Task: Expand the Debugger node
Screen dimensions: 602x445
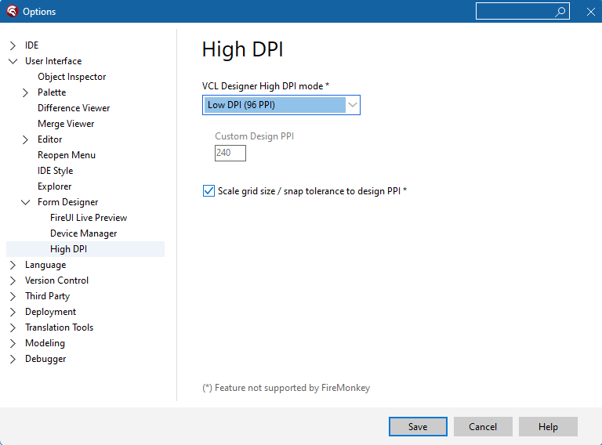Action: pyautogui.click(x=13, y=359)
